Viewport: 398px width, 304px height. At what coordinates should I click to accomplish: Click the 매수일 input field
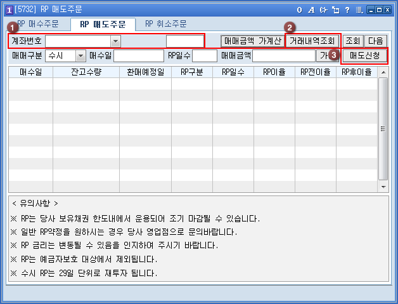pos(138,56)
